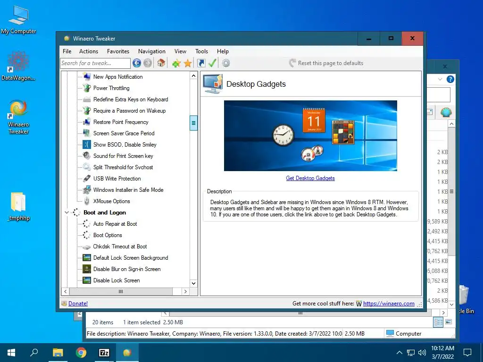Screen dimensions: 483x362
Task: Click the Windows Start button
Action: [x=11, y=353]
